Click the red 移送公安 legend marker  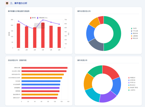(131, 38)
